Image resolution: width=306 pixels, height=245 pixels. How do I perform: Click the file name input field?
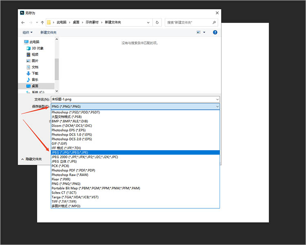[x=133, y=99]
